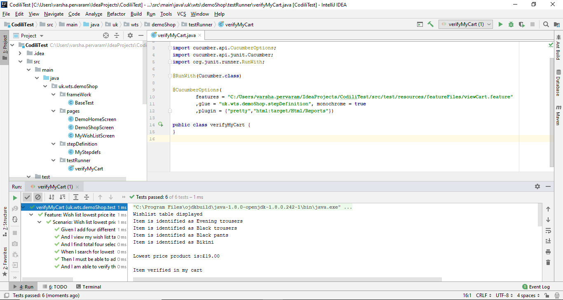This screenshot has height=300, width=563.
Task: Click the editor vertical scrollbar
Action: [x=552, y=112]
